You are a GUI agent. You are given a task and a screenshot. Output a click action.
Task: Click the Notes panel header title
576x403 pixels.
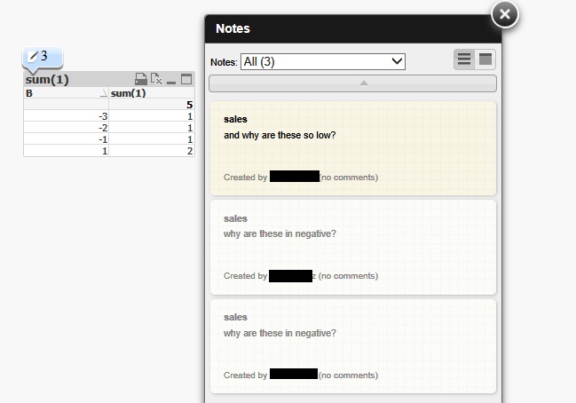coord(233,28)
